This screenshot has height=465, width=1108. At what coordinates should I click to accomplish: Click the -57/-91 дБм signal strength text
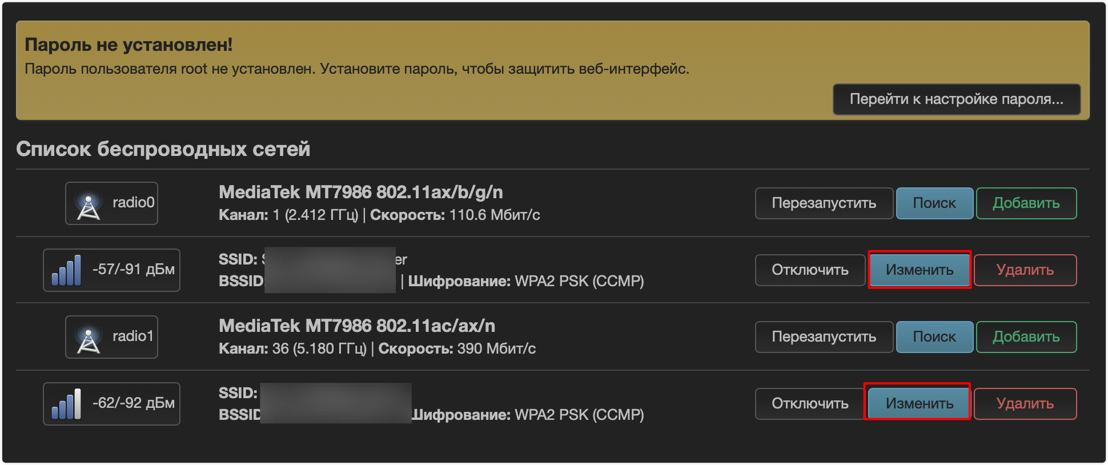[x=134, y=270]
